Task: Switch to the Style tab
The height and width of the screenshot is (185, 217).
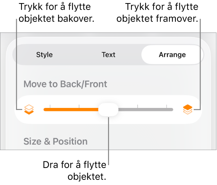Action: [45, 55]
